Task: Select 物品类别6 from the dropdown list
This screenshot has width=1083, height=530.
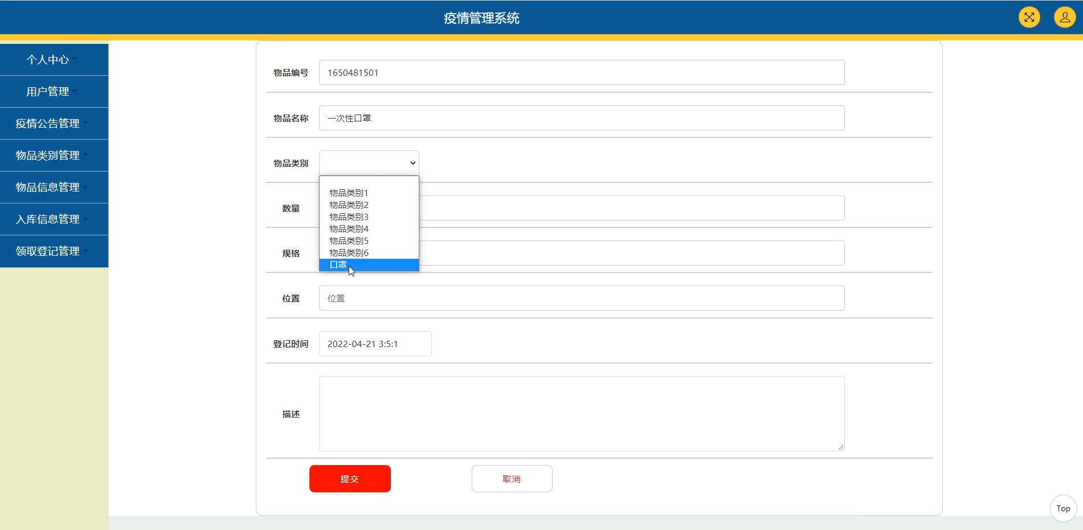Action: coord(369,252)
